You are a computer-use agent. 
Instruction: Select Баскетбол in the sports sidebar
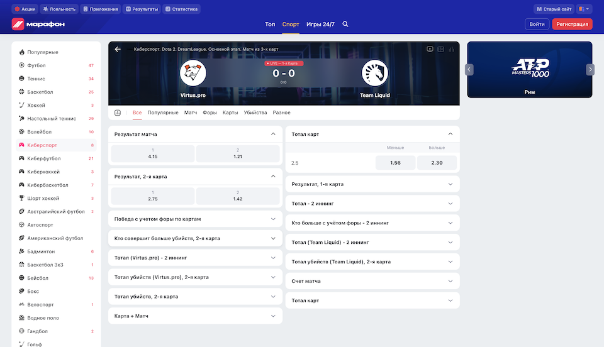(x=56, y=92)
